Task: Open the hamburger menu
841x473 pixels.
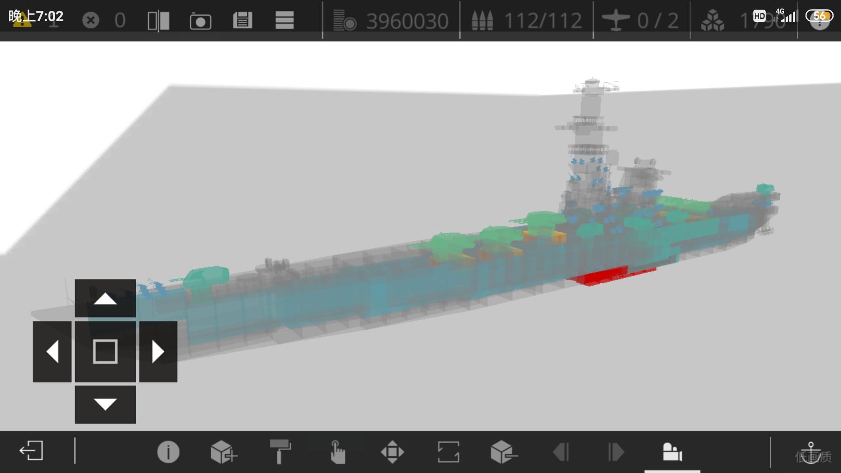Action: 284,21
